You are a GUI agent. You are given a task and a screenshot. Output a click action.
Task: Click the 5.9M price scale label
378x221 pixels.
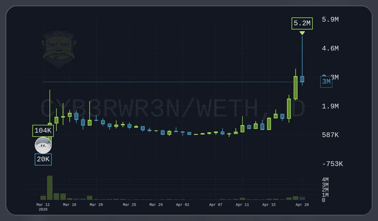330,19
